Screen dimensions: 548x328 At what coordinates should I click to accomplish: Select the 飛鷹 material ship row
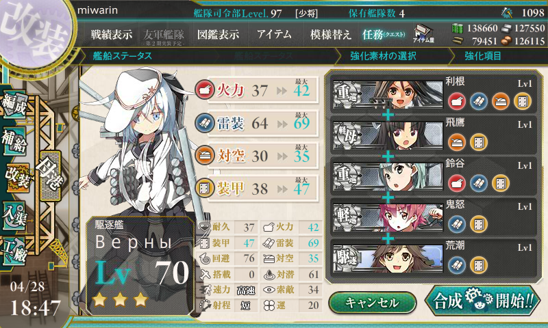[x=434, y=135]
